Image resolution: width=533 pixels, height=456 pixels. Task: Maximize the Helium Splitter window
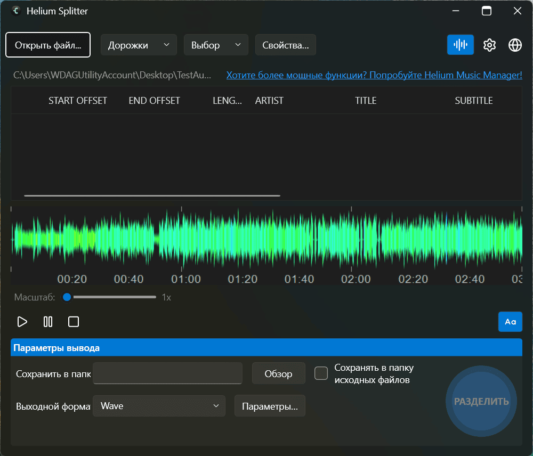(487, 11)
